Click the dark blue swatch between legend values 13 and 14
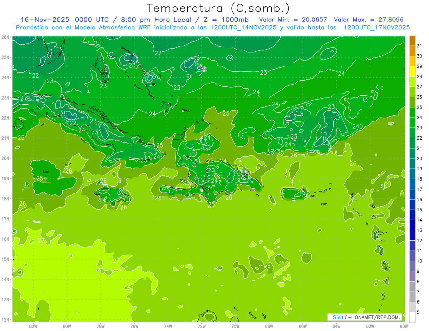Screen dimensions: 429x331 [412, 225]
